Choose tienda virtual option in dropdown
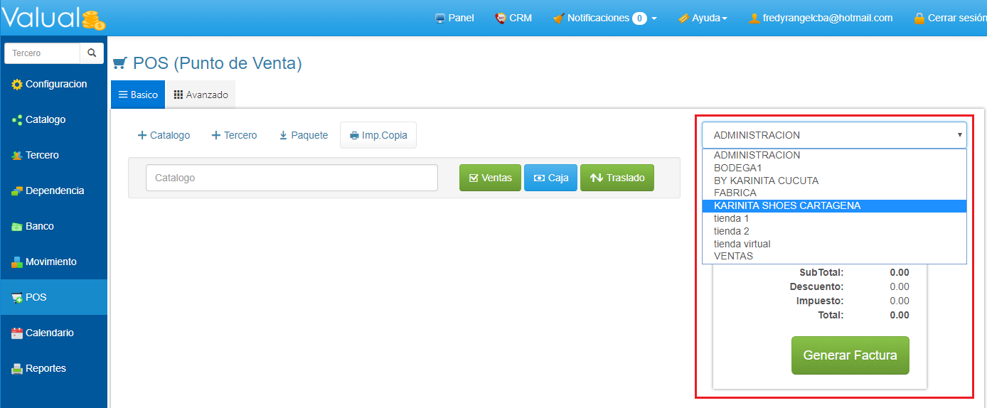 pos(742,244)
